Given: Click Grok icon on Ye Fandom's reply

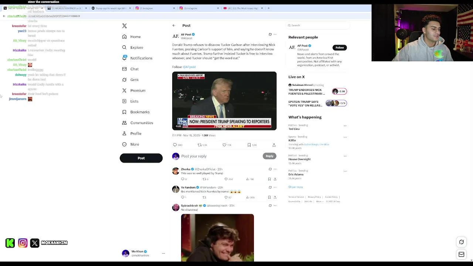Looking at the screenshot, I should tap(270, 187).
